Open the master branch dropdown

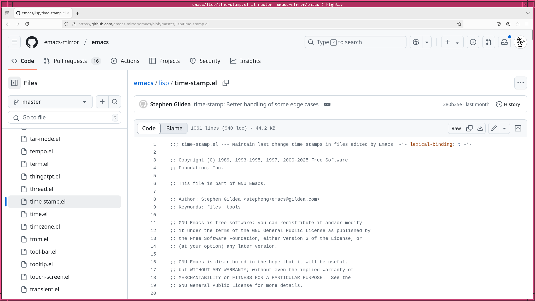point(50,102)
